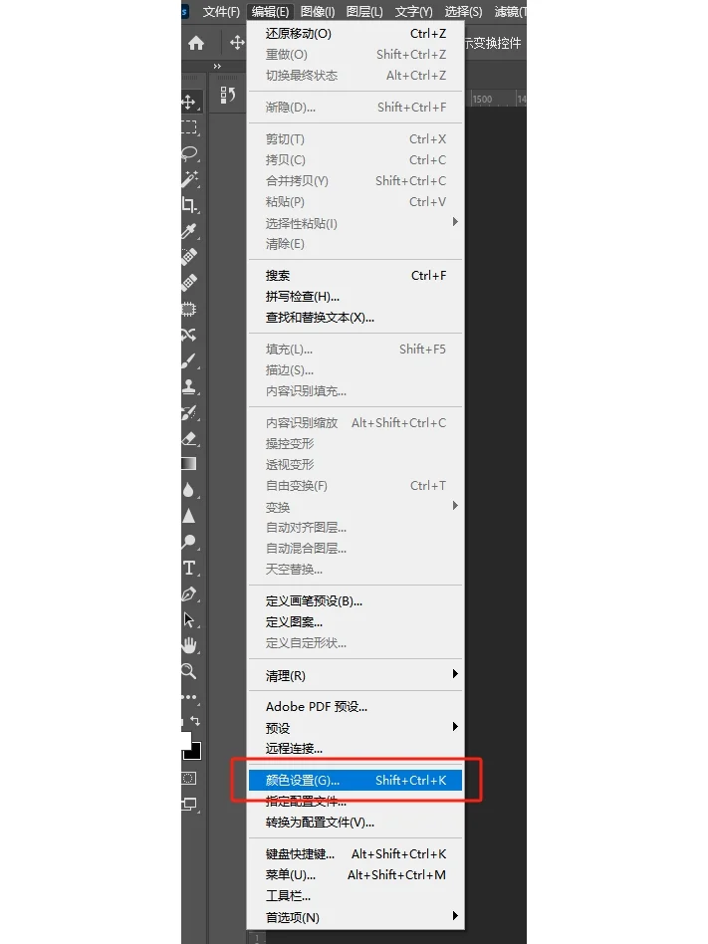
Task: Select the Eyedropper tool
Action: click(x=189, y=231)
